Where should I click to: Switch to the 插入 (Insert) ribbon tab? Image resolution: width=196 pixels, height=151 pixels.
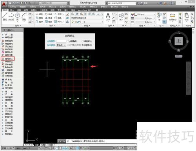click(x=12, y=10)
